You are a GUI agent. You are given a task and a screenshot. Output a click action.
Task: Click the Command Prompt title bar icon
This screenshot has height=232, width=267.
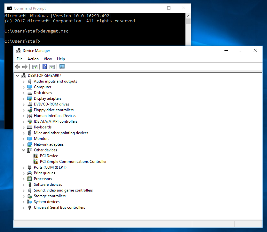pyautogui.click(x=10, y=8)
